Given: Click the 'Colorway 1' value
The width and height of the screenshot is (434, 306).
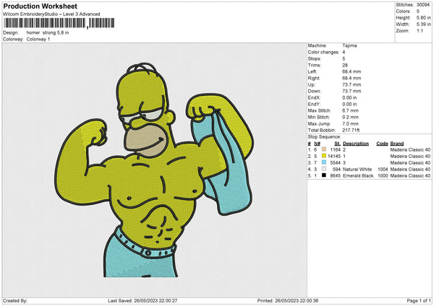Looking at the screenshot, I should 38,39.
